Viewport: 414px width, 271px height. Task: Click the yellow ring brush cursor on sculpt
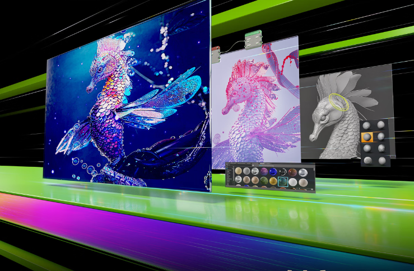pyautogui.click(x=339, y=102)
